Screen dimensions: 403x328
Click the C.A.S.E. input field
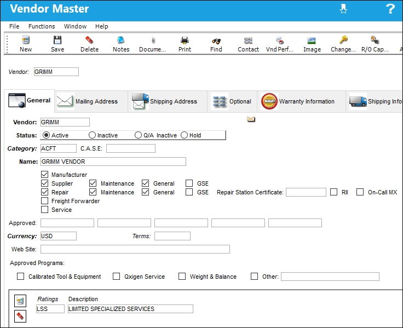coord(131,148)
